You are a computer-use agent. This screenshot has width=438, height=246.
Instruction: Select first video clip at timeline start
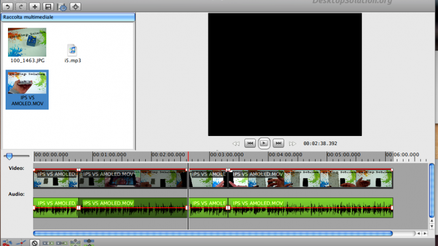[x=56, y=179]
